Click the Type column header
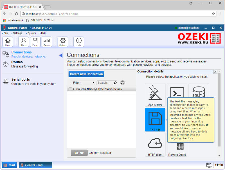This screenshot has width=225, height=170. coord(101,89)
